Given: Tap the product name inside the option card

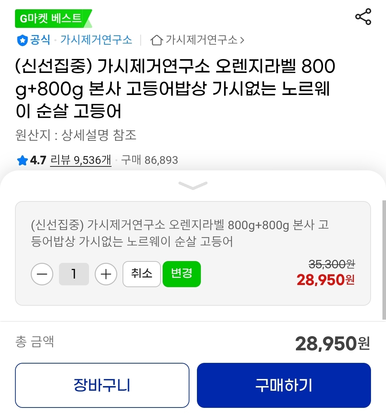Looking at the screenshot, I should click(x=180, y=233).
